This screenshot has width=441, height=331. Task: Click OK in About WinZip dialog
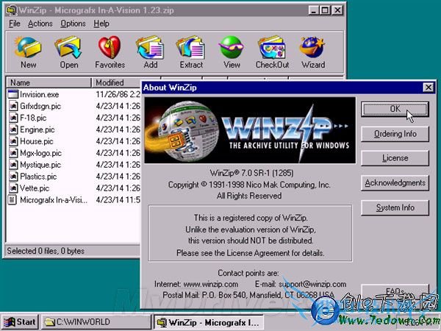click(395, 109)
